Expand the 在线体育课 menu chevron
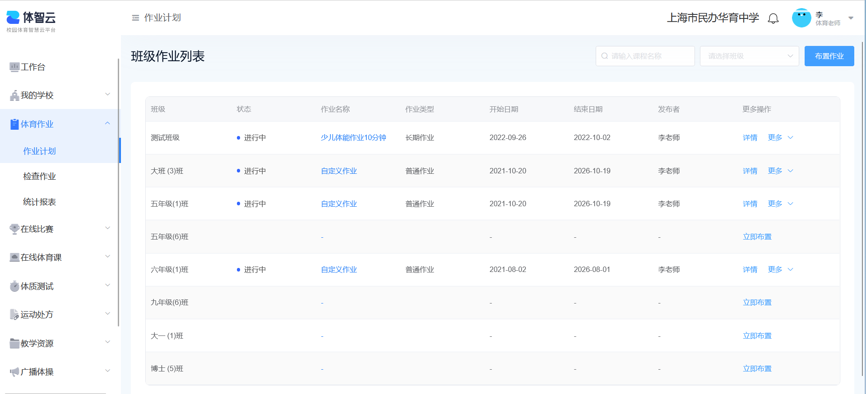The image size is (866, 394). 107,257
